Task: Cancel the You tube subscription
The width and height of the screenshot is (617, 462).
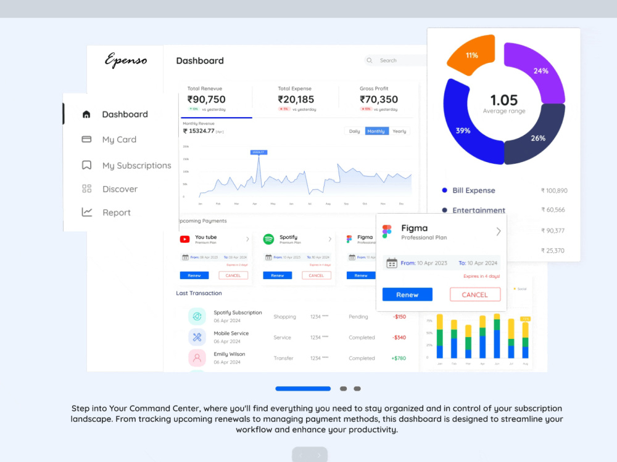Action: point(233,275)
